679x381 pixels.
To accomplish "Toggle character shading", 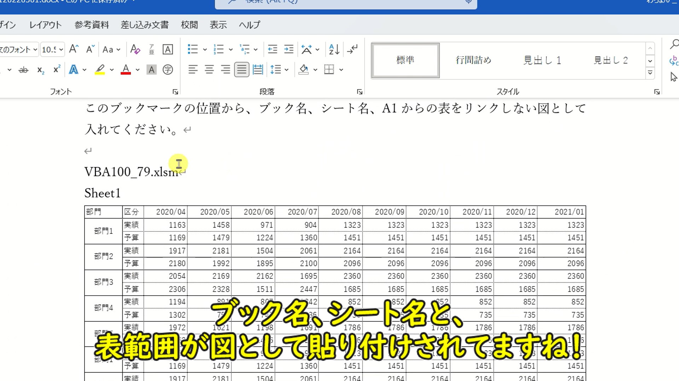I will (x=151, y=69).
